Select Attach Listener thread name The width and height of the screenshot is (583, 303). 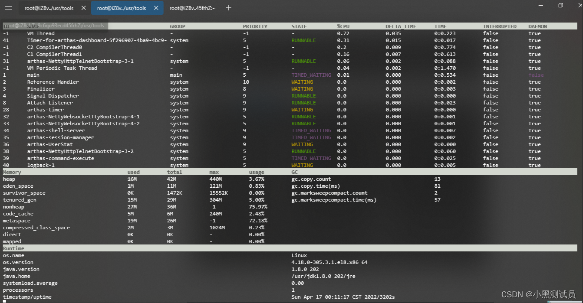50,103
